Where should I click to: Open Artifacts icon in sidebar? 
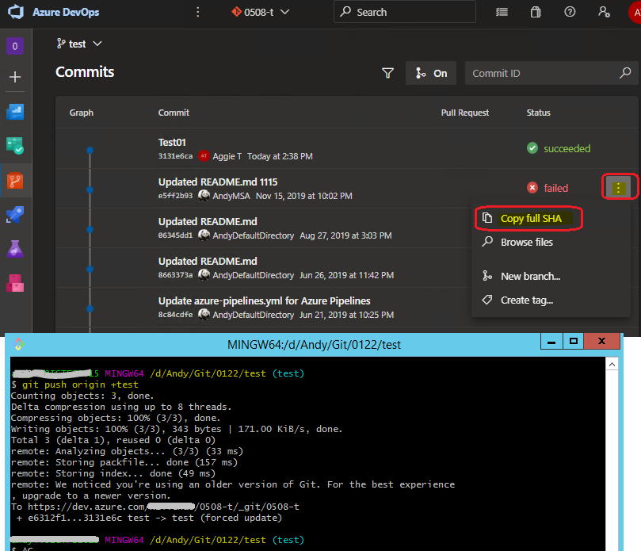click(16, 282)
